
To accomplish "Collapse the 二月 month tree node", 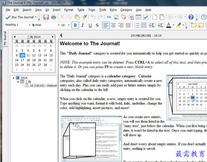I will click(18, 82).
